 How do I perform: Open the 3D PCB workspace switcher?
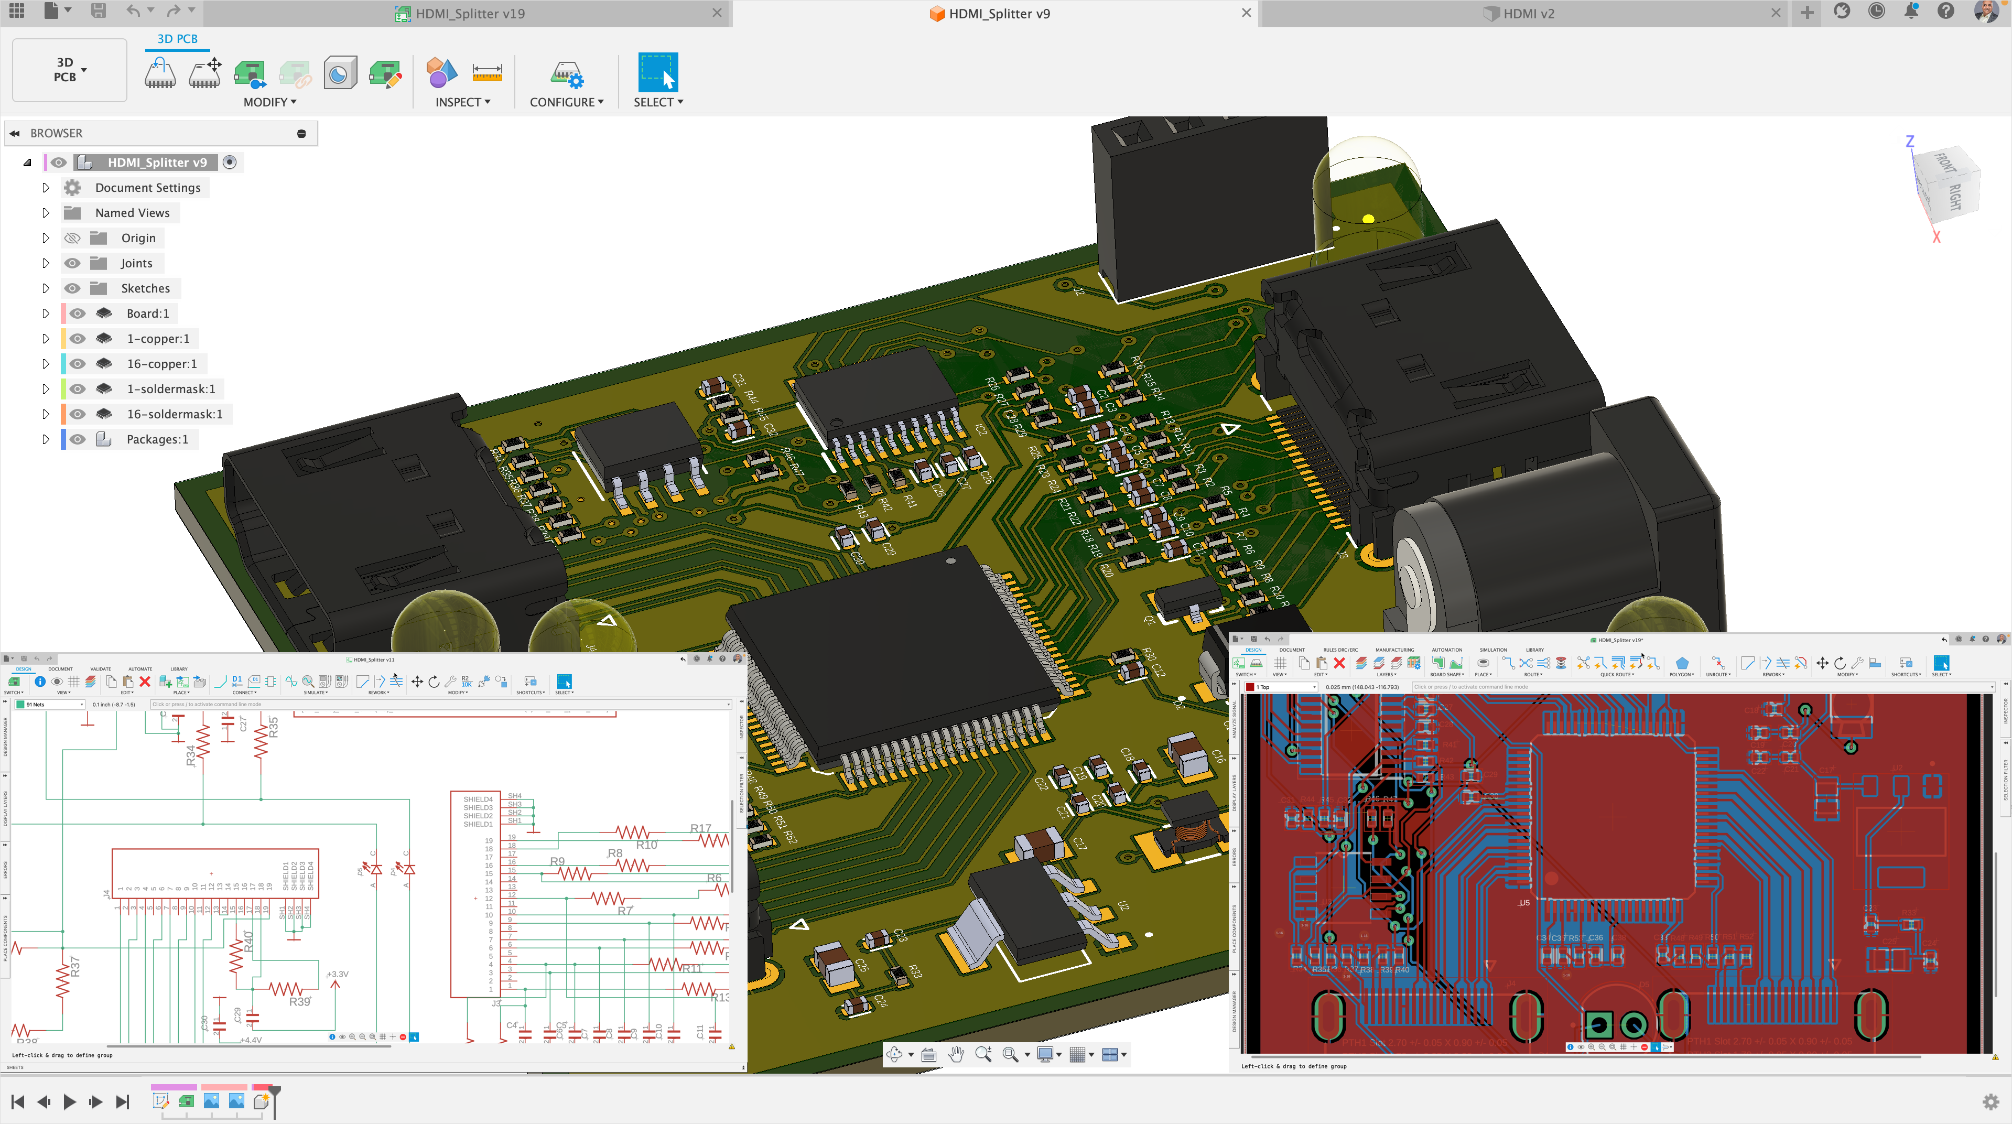pos(69,70)
